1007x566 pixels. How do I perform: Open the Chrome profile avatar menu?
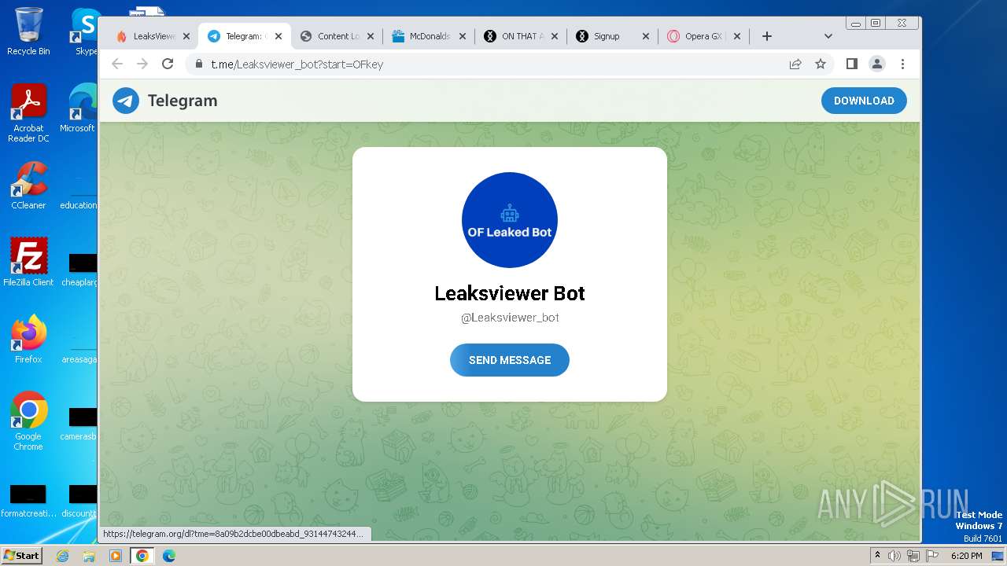(877, 64)
